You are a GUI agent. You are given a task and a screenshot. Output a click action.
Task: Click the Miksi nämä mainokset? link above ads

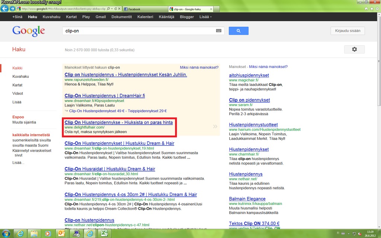(x=199, y=68)
